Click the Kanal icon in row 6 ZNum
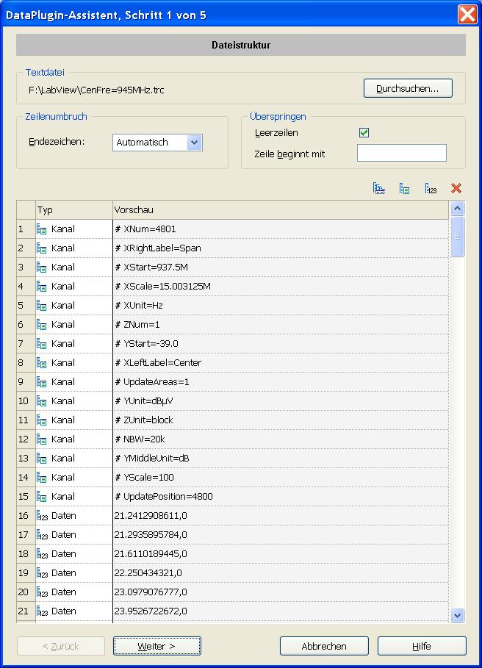This screenshot has width=482, height=668. [42, 325]
